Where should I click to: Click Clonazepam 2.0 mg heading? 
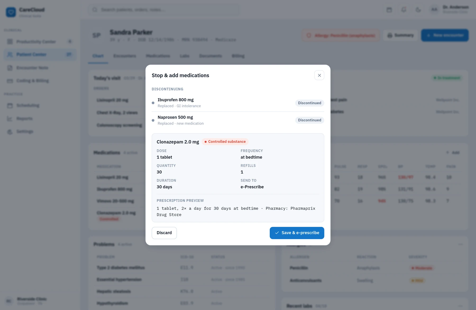click(178, 142)
